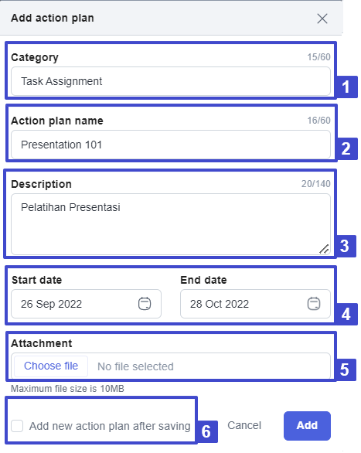Image resolution: width=361 pixels, height=453 pixels.
Task: Click the Choose file button
Action: tap(51, 366)
